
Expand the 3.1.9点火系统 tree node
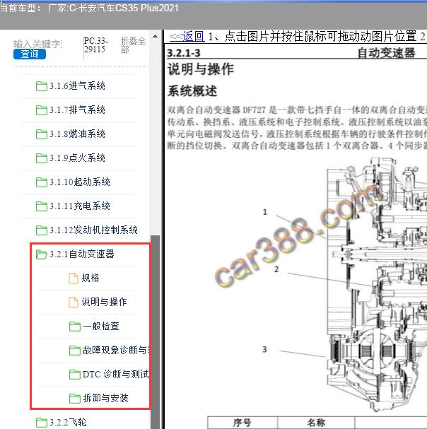point(77,158)
